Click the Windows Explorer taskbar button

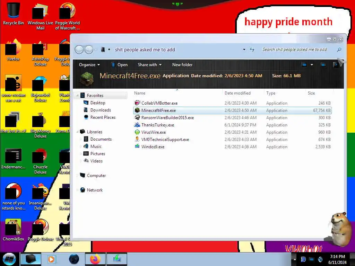31,259
